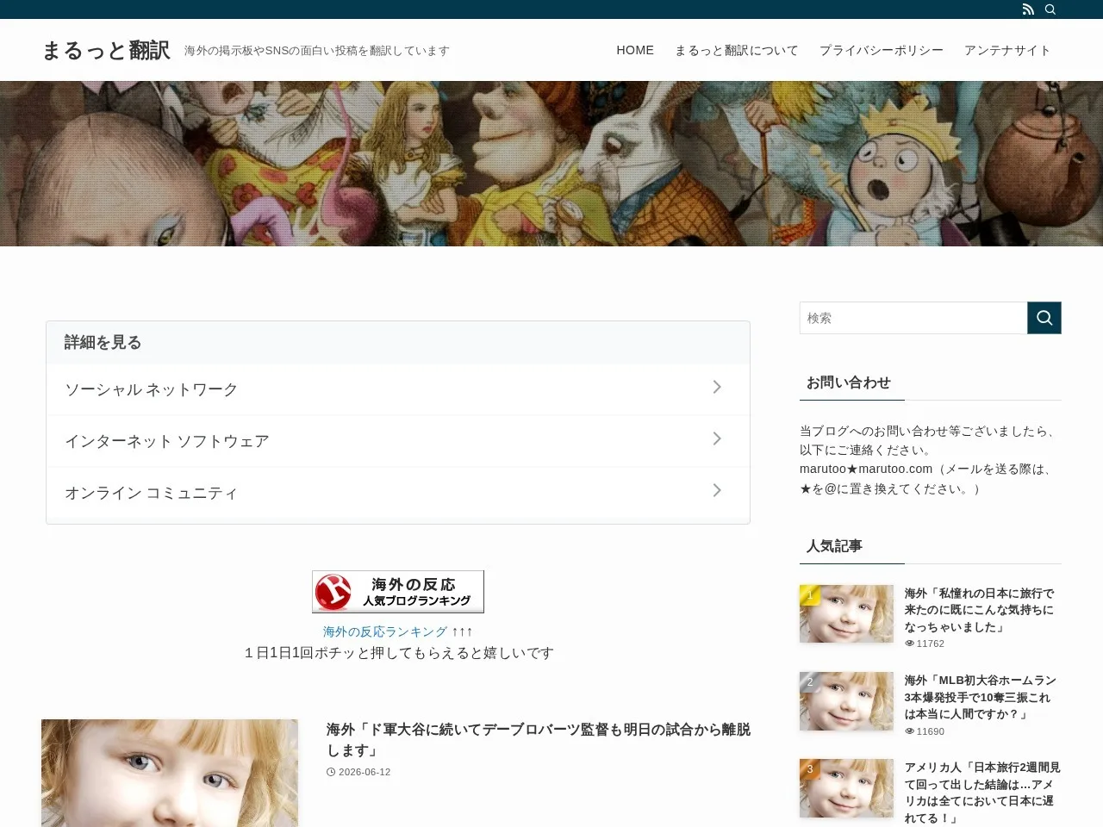Image resolution: width=1103 pixels, height=827 pixels.
Task: Open popular article ranked 2 thumbnail
Action: click(x=846, y=701)
